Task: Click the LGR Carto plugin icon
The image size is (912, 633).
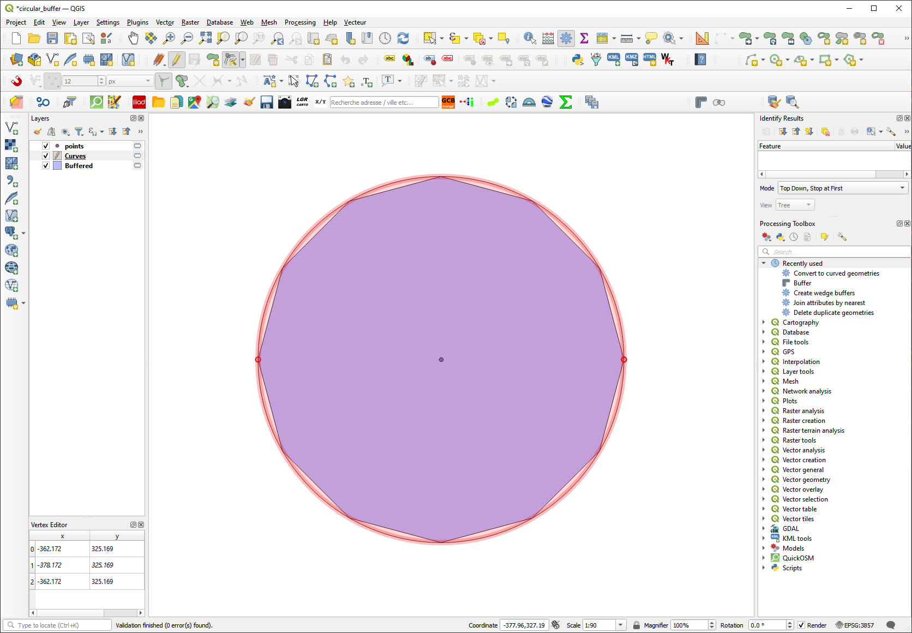Action: click(303, 102)
